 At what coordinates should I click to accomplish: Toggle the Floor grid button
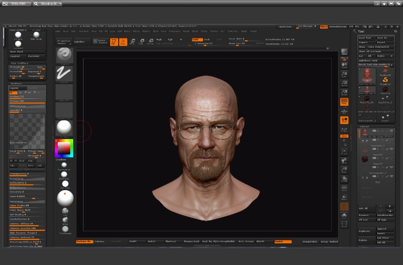pos(344,111)
